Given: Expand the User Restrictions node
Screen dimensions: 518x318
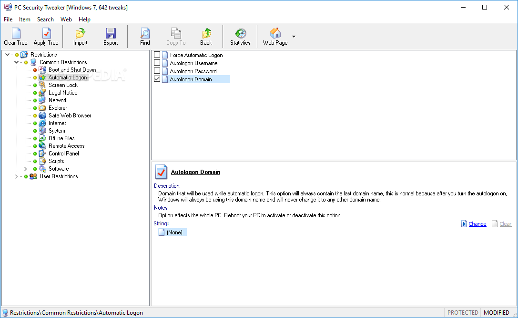Looking at the screenshot, I should 16,176.
